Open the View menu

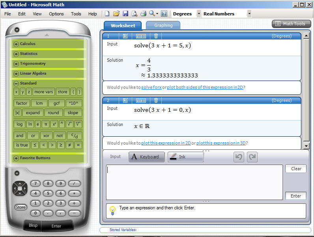pyautogui.click(x=37, y=14)
